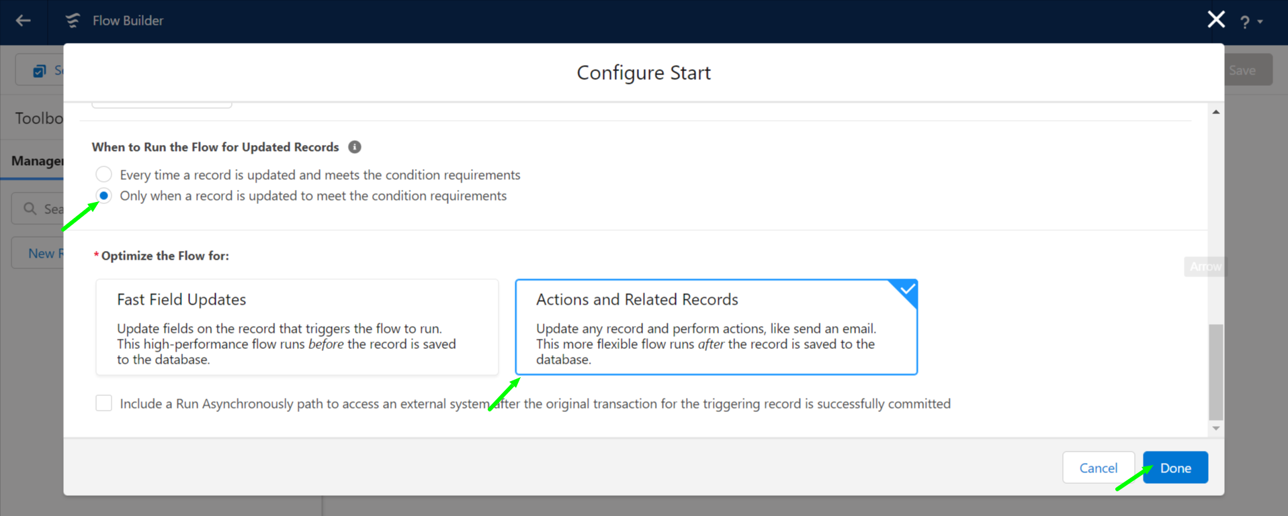1288x516 pixels.
Task: Click the help dropdown caret arrow
Action: pos(1260,22)
